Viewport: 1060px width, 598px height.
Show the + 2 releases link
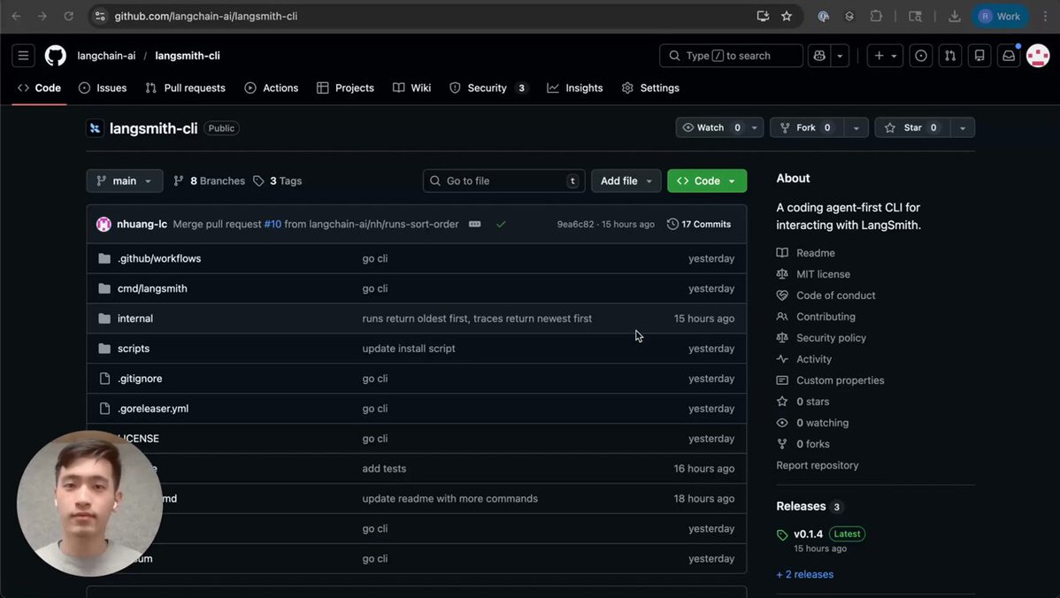click(x=804, y=574)
